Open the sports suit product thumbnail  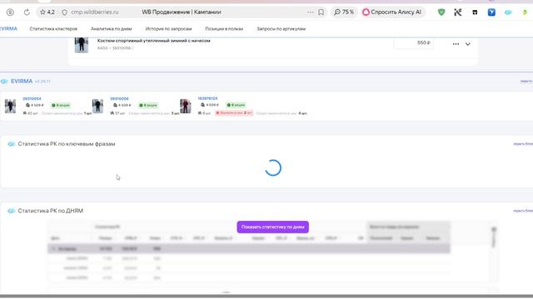pos(82,45)
